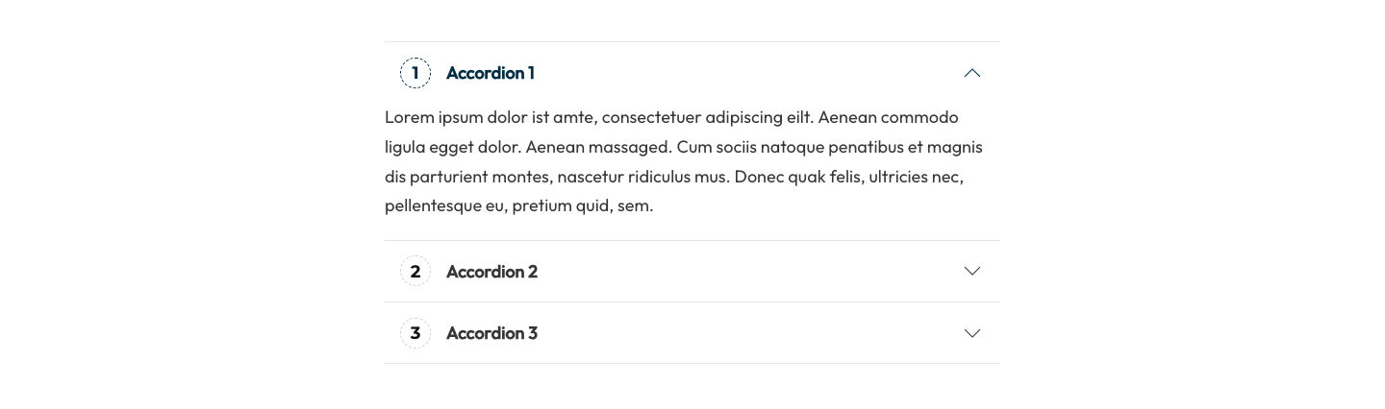The width and height of the screenshot is (1385, 409).
Task: Expand Accordion 2 with its down chevron
Action: click(972, 272)
